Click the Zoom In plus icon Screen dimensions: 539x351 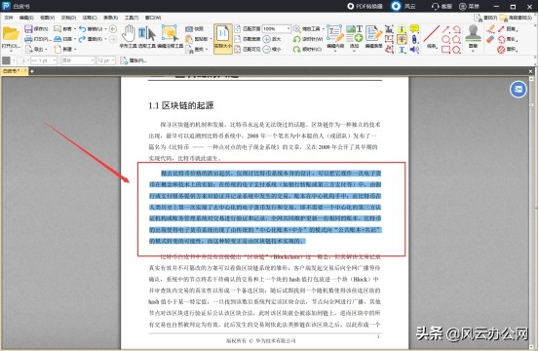(267, 39)
